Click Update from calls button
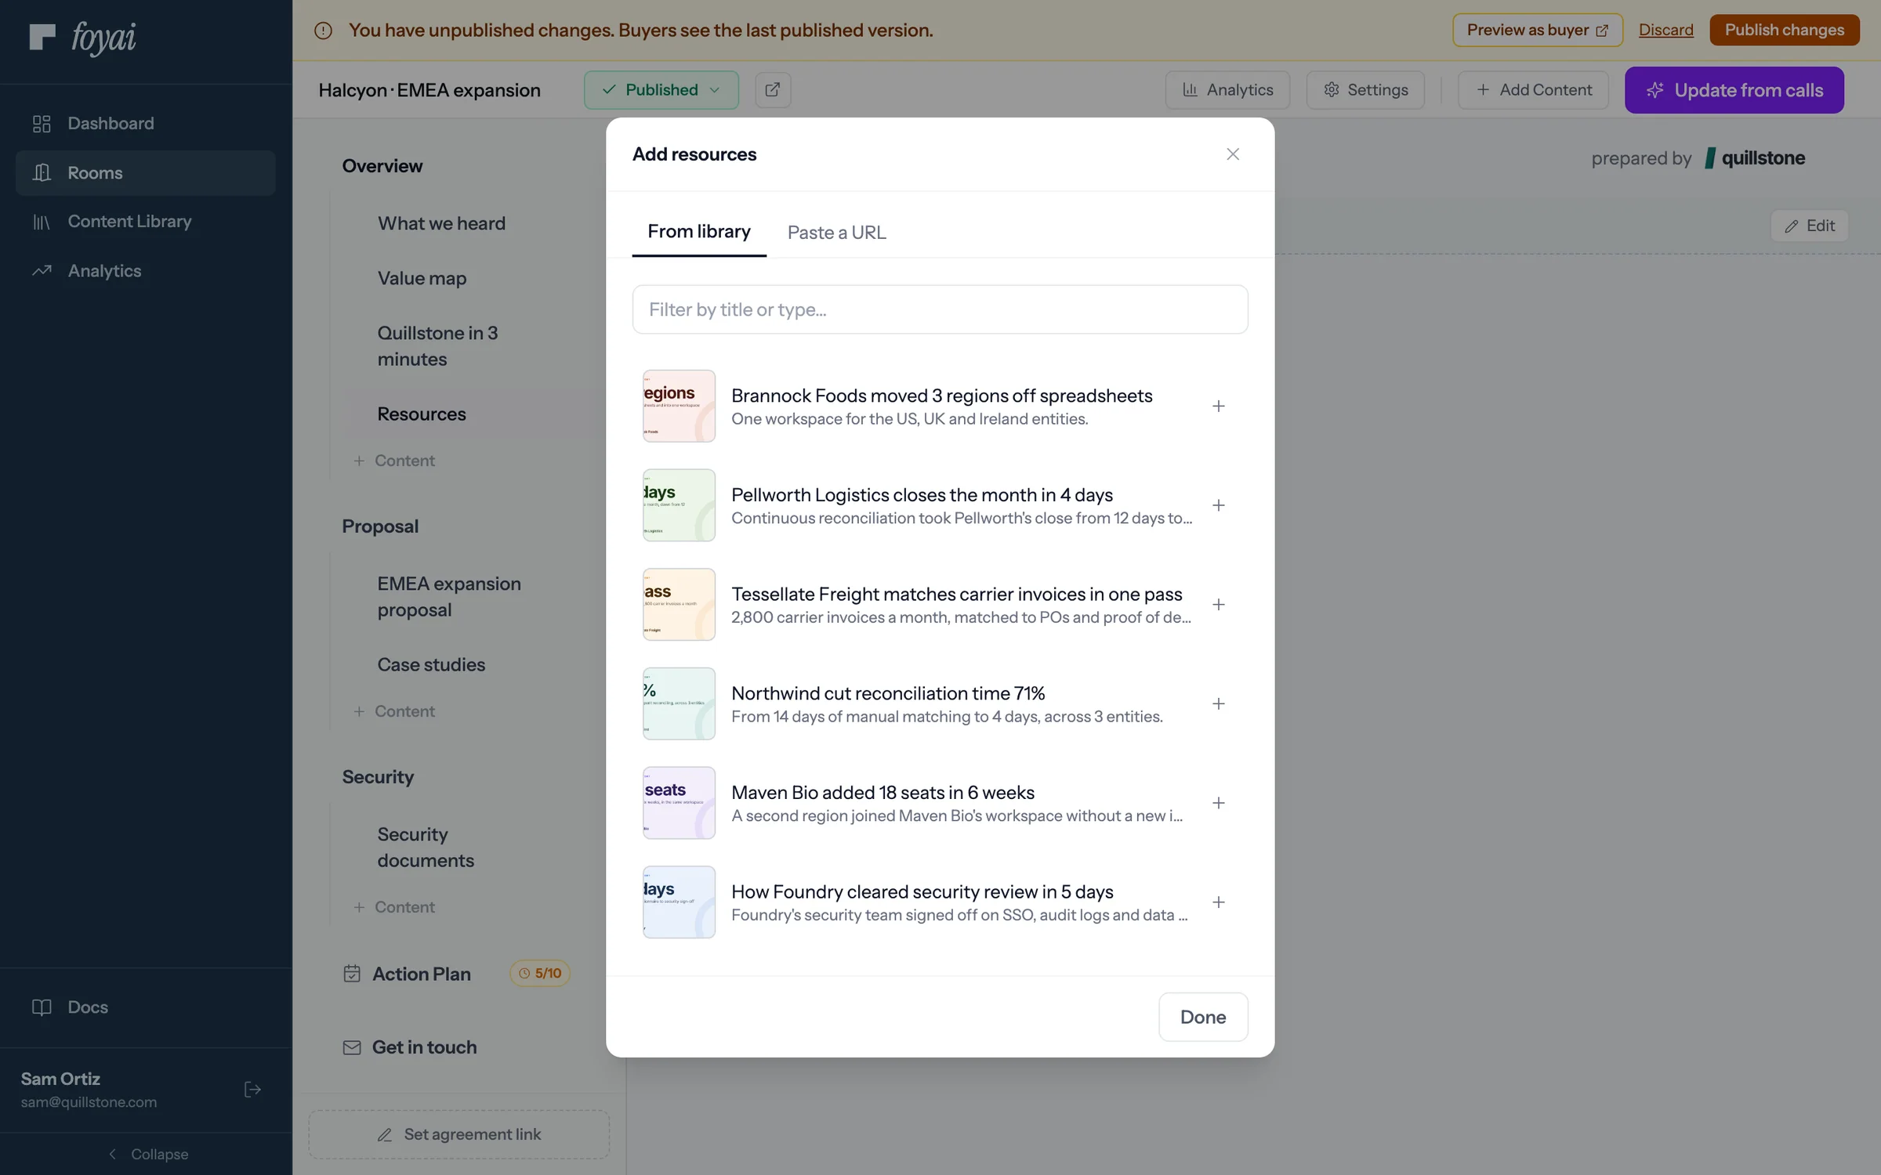This screenshot has width=1881, height=1175. 1734,90
